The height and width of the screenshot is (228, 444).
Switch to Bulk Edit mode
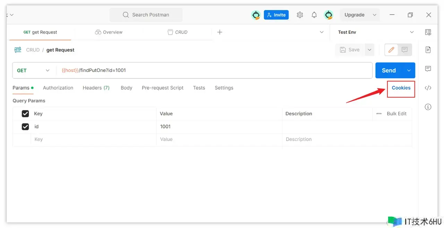(x=396, y=113)
